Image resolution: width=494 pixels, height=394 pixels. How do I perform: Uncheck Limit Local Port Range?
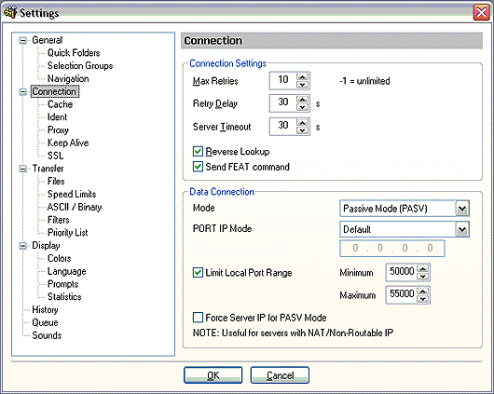click(x=198, y=272)
